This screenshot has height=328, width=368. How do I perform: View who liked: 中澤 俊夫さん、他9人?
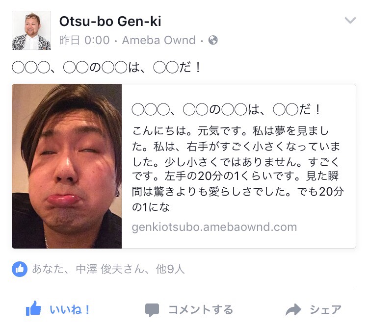point(130,269)
